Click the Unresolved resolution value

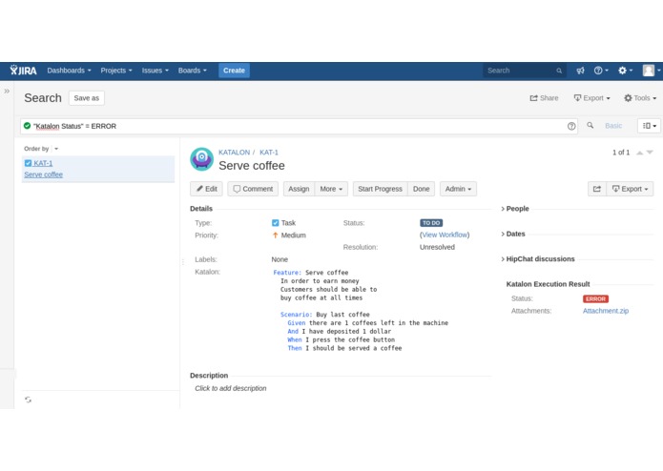(x=437, y=247)
